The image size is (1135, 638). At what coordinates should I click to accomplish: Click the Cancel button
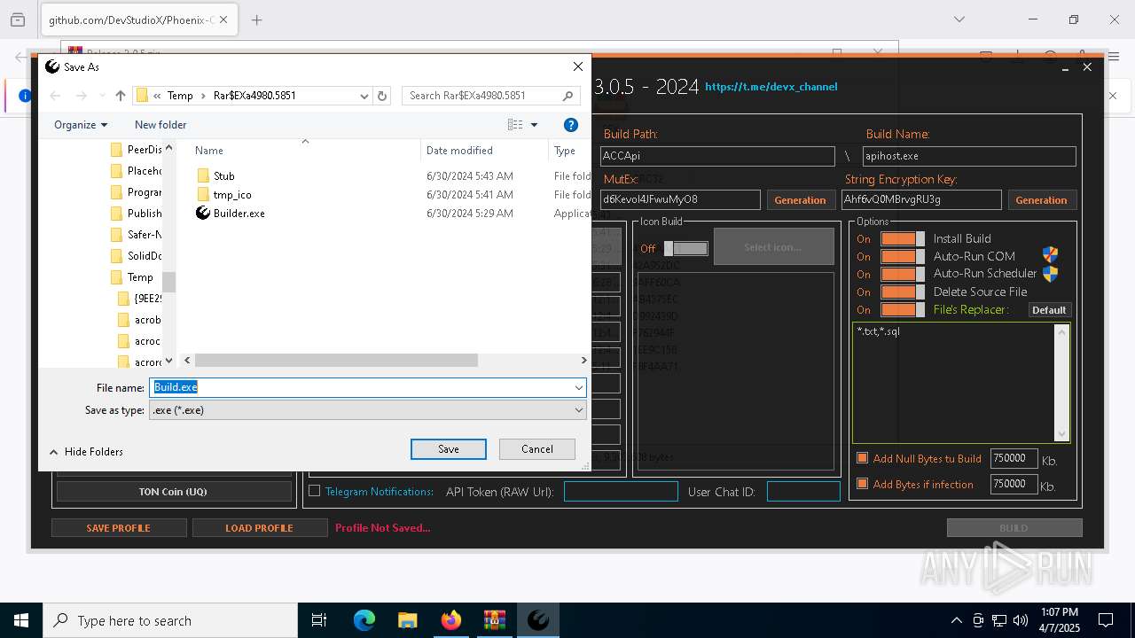coord(537,449)
